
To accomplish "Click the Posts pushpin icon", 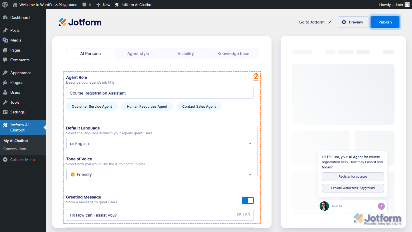I will (x=5, y=30).
